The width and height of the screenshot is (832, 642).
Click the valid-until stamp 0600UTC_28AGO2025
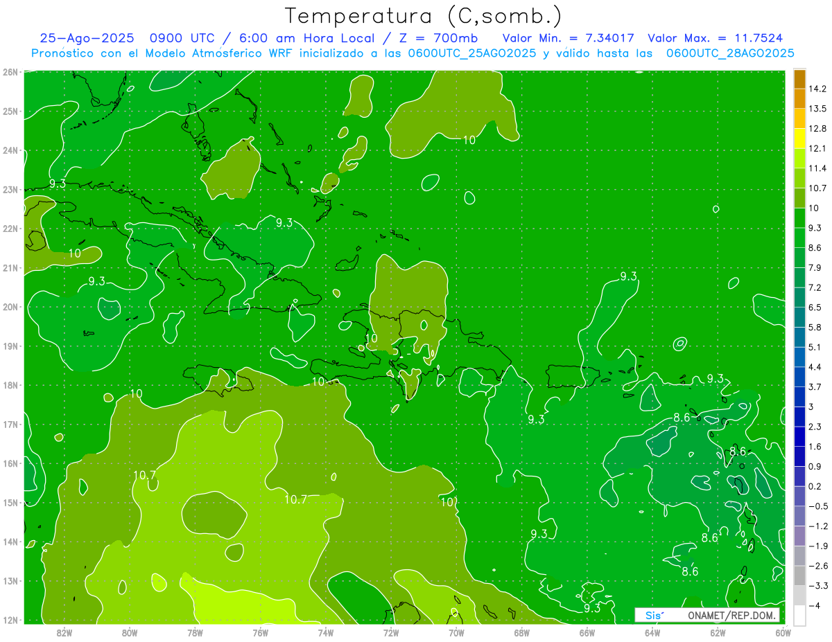pos(730,53)
